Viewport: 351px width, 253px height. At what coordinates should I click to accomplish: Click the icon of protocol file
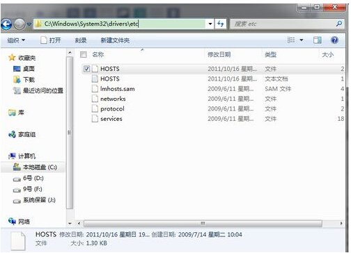(95, 108)
